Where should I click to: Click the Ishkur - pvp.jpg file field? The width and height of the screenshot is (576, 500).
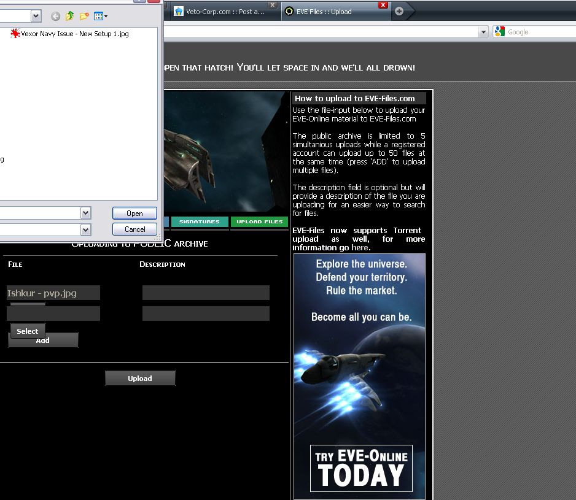click(x=53, y=293)
